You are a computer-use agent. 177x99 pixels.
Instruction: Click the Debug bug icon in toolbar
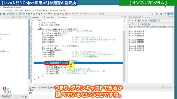[x=24, y=14]
